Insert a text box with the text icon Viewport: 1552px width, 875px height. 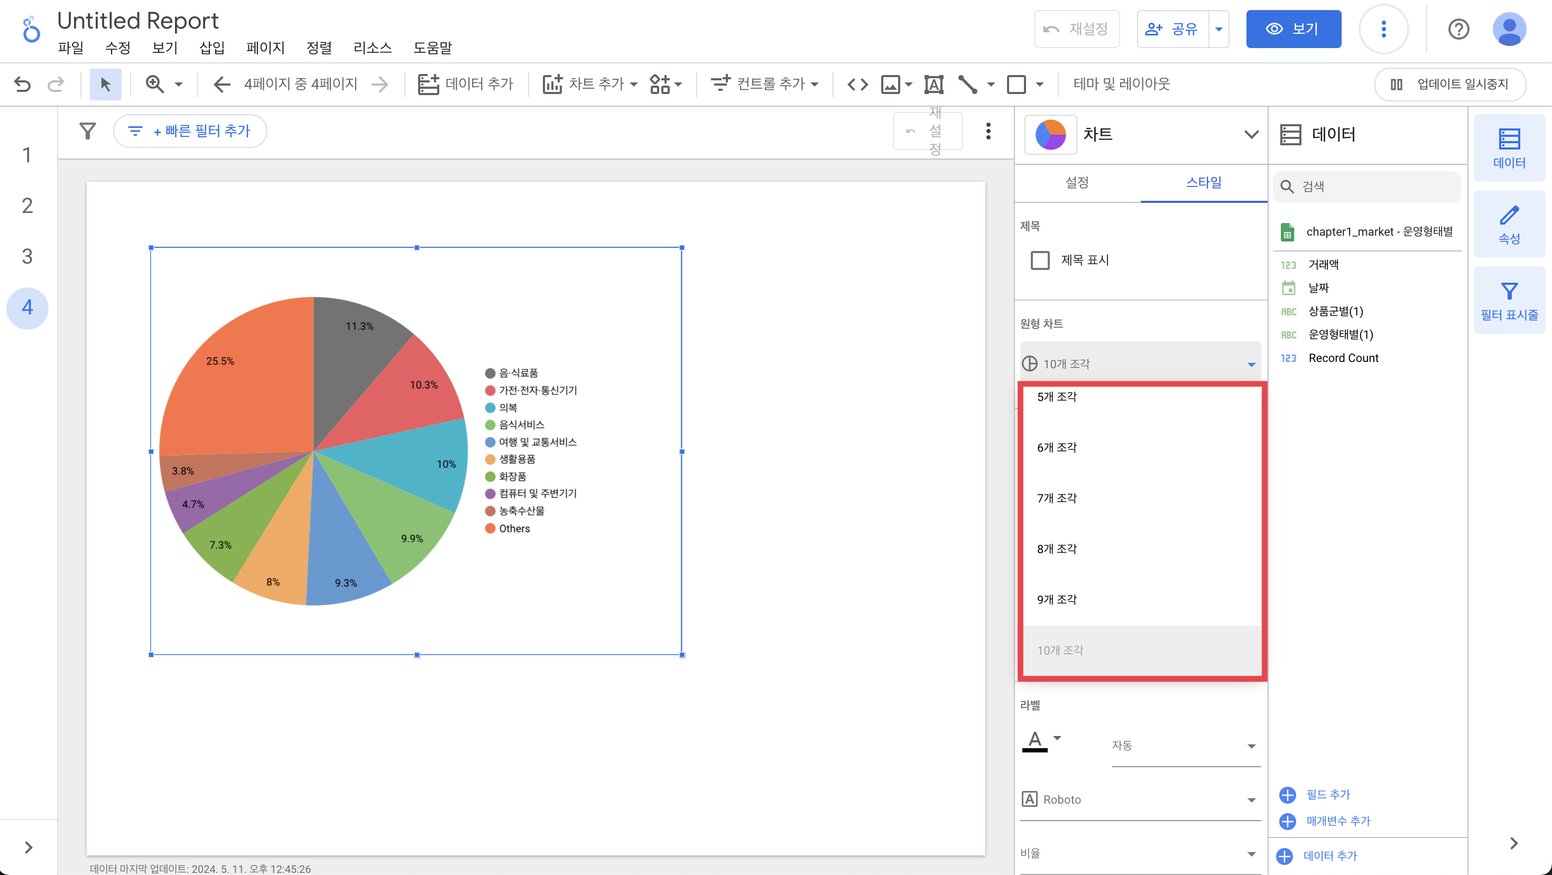[x=933, y=83]
